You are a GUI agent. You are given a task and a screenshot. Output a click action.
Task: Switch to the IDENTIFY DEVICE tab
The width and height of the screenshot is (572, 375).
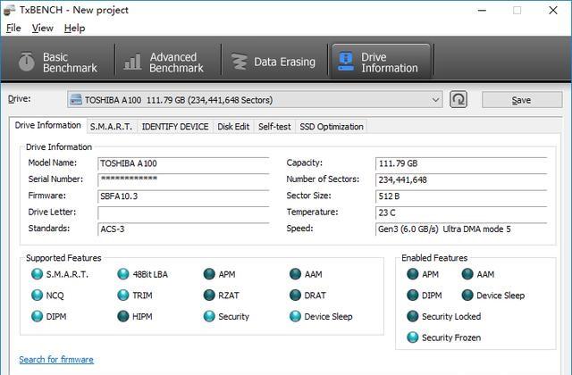pos(175,127)
